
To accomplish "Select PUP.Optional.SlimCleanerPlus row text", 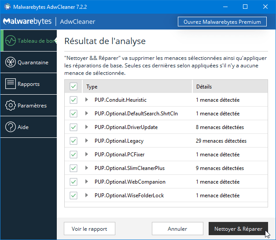I will pyautogui.click(x=129, y=168).
